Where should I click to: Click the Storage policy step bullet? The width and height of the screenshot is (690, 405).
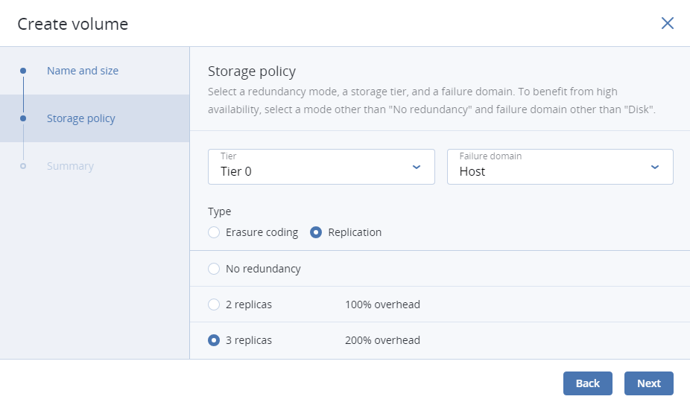point(23,118)
